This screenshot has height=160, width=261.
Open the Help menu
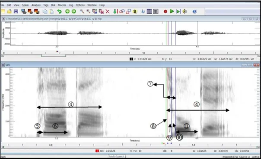point(102,5)
